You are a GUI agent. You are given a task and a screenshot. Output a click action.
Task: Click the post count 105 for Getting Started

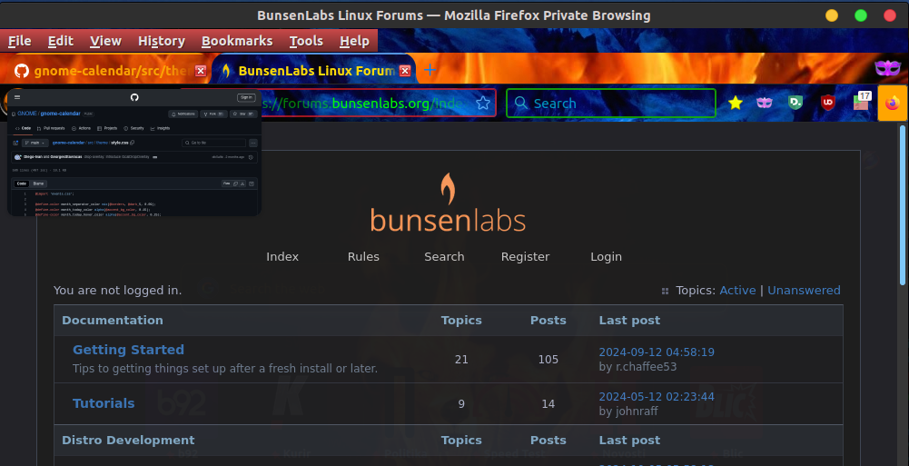tap(548, 360)
